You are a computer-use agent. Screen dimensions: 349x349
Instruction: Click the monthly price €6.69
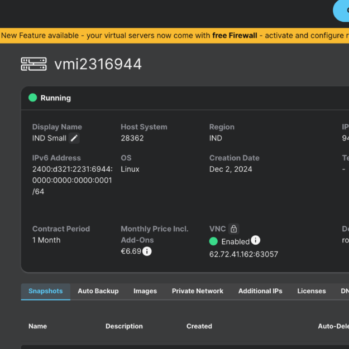(131, 251)
